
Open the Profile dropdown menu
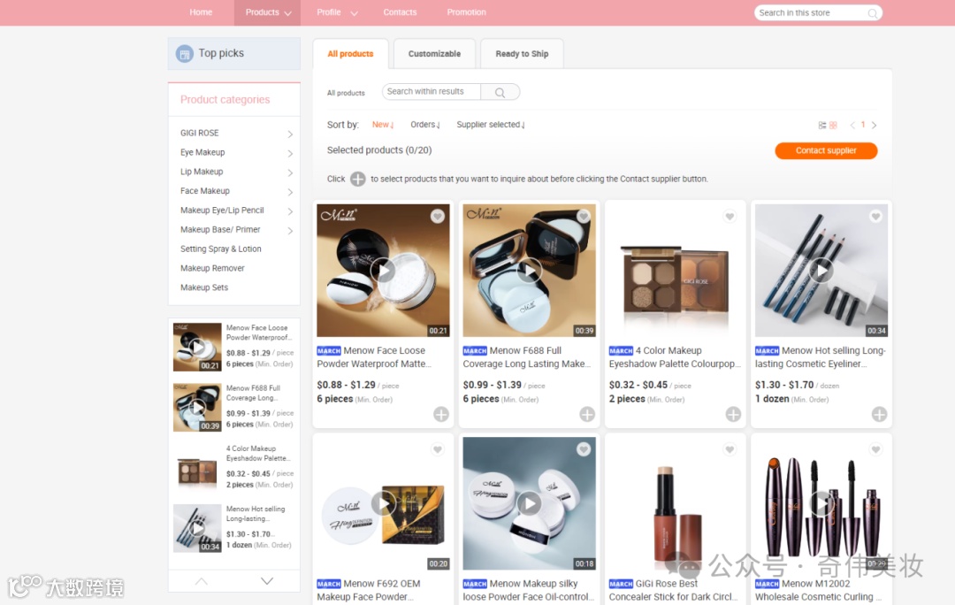[x=337, y=12]
